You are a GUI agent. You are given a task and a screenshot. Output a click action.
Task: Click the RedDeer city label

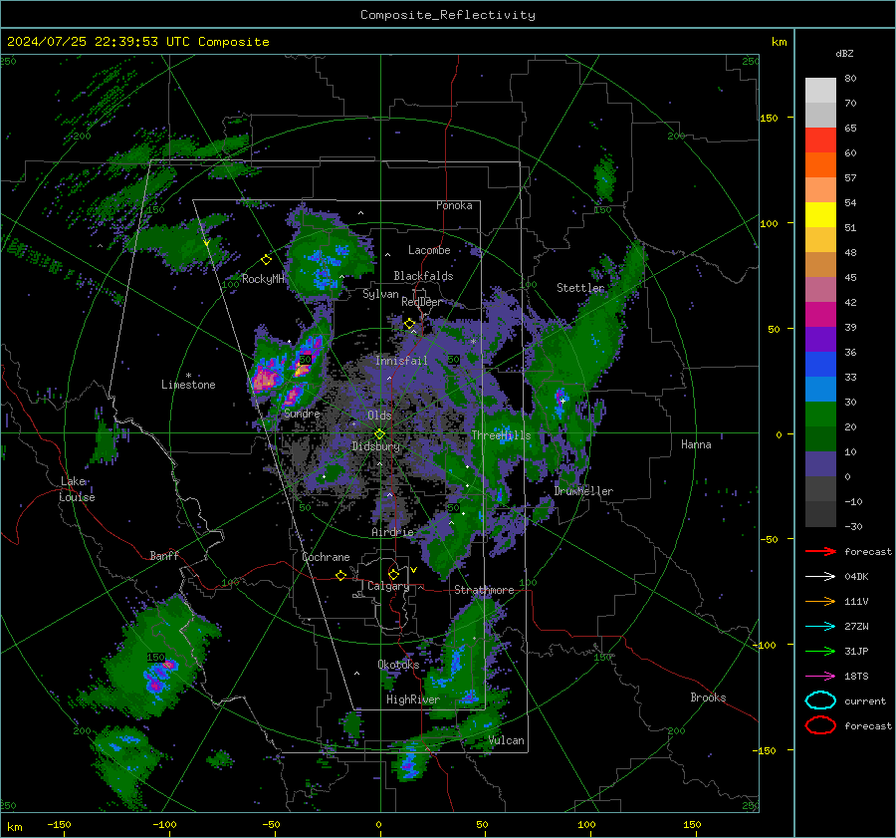coord(422,302)
